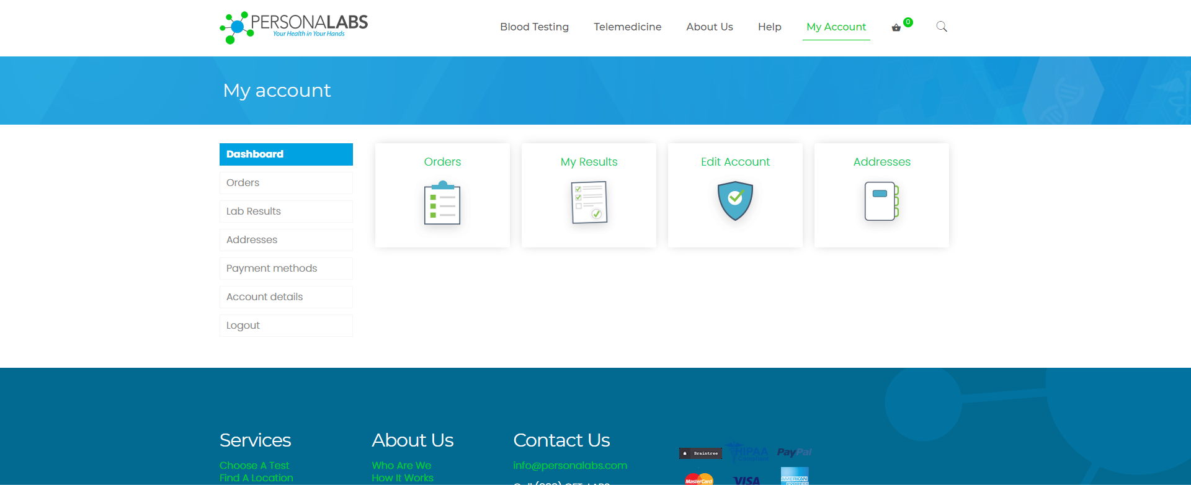Click the Addresses card title

click(x=881, y=162)
